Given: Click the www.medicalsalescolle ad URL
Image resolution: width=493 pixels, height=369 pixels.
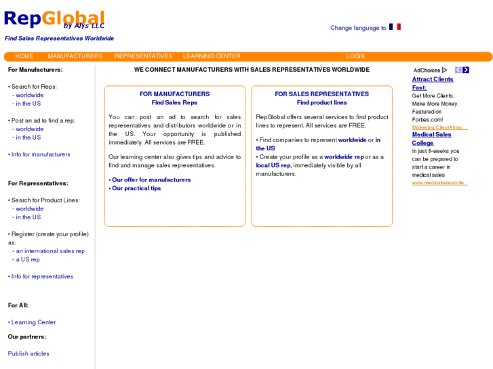Looking at the screenshot, I should (x=440, y=183).
